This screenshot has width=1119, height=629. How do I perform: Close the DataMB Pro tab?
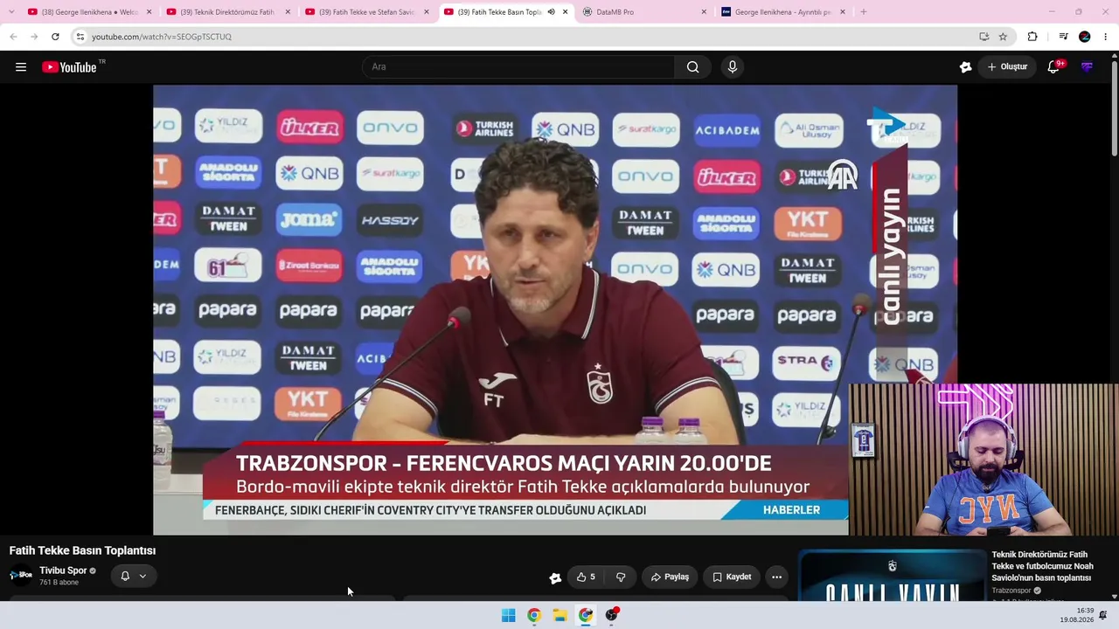coord(704,12)
